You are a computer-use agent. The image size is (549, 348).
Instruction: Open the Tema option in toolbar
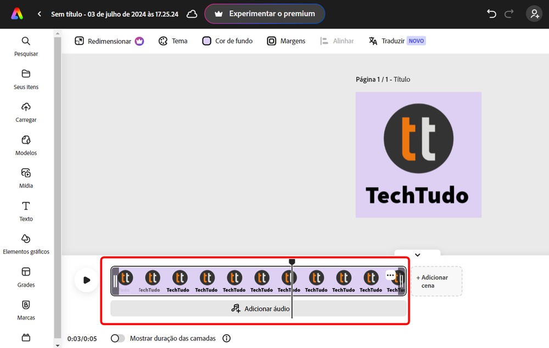pyautogui.click(x=173, y=41)
